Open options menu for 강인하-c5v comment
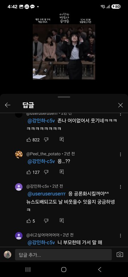 (121, 187)
